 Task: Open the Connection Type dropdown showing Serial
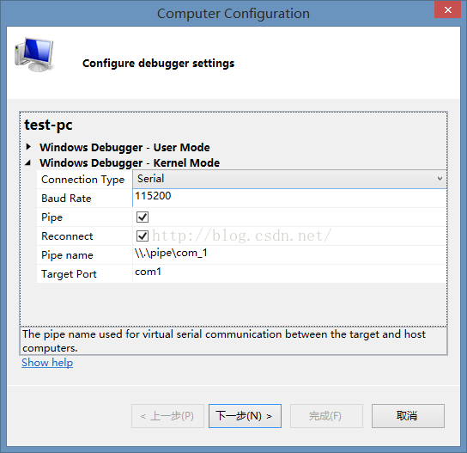click(289, 179)
